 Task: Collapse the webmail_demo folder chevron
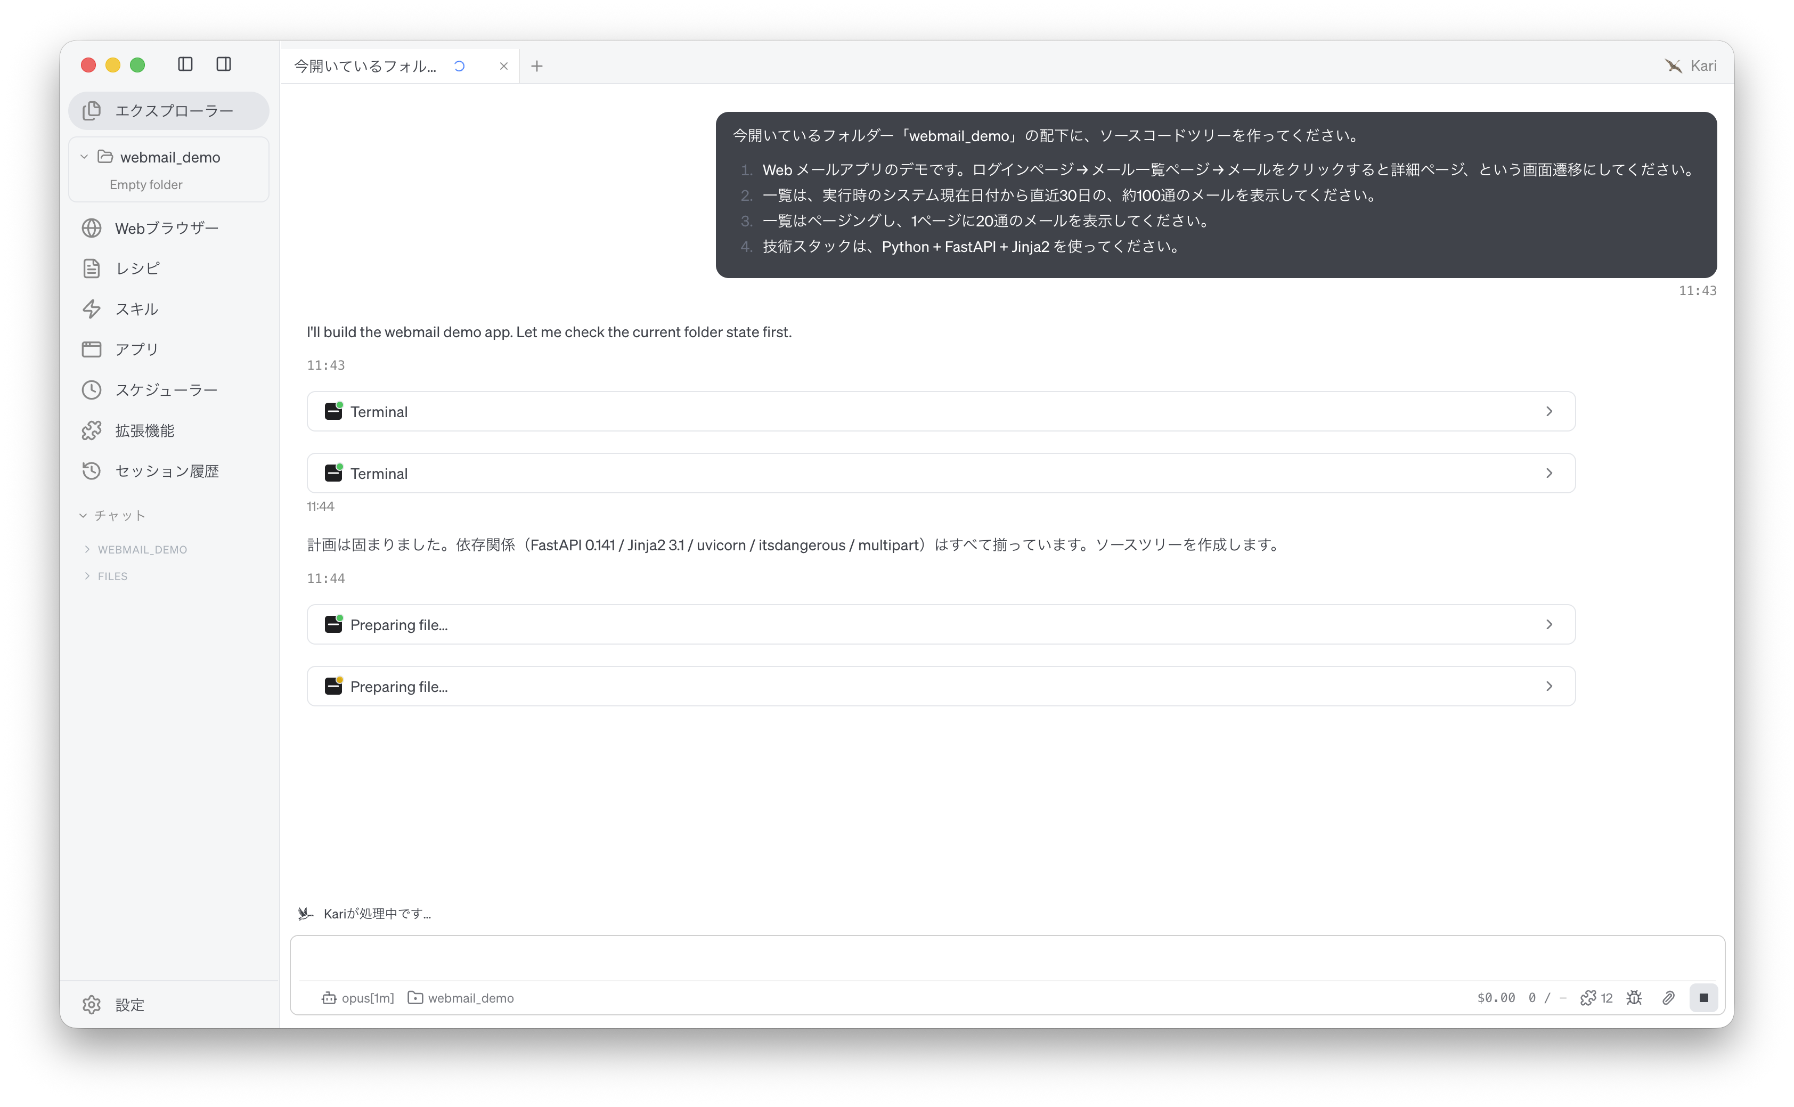(84, 157)
